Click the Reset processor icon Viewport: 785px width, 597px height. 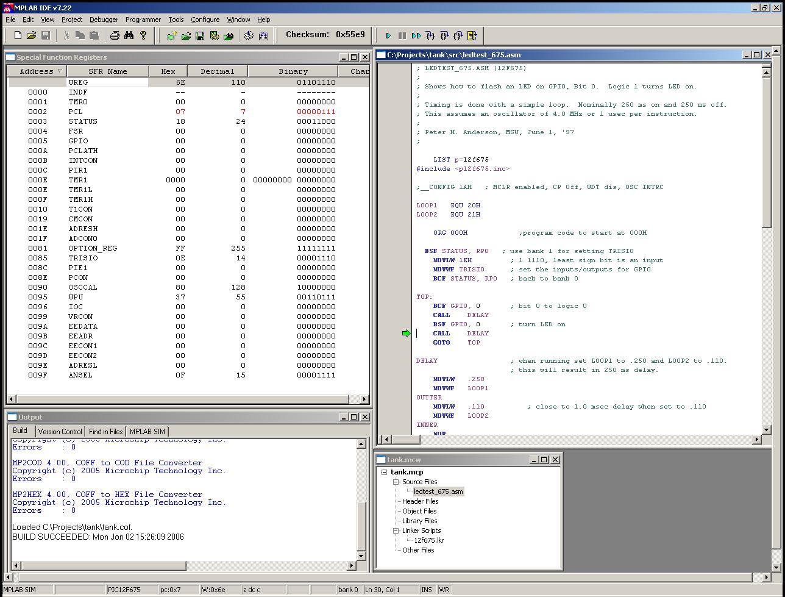point(472,36)
